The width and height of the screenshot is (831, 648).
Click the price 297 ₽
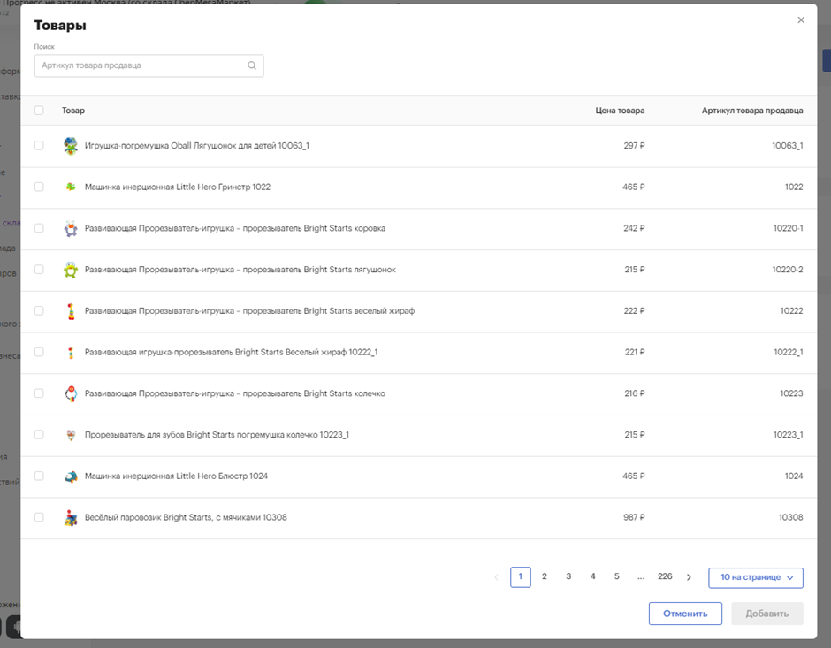point(634,145)
